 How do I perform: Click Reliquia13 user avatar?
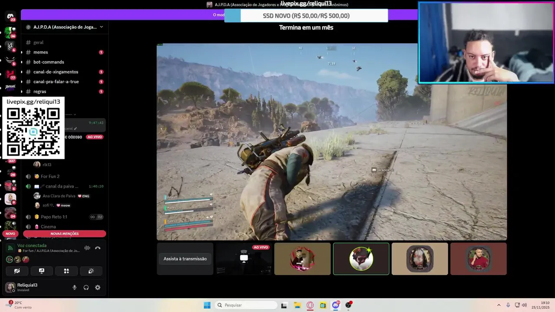coord(10,287)
